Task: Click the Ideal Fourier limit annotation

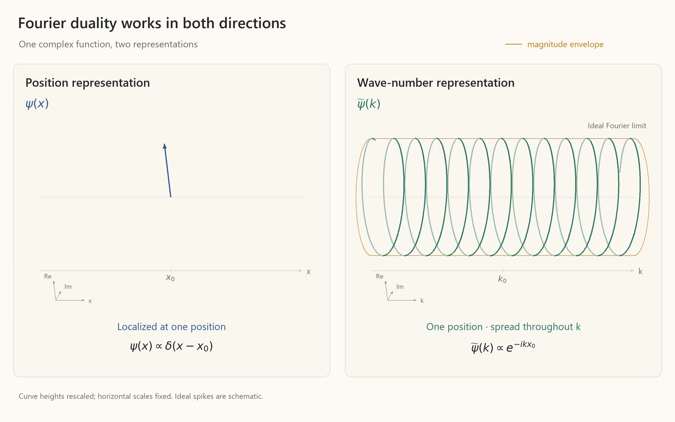Action: [617, 126]
